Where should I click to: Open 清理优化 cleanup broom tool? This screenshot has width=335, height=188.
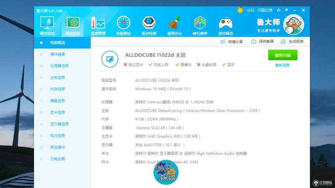click(x=174, y=26)
